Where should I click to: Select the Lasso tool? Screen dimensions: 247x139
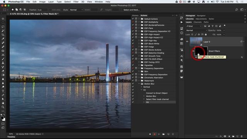pyautogui.click(x=3, y=27)
